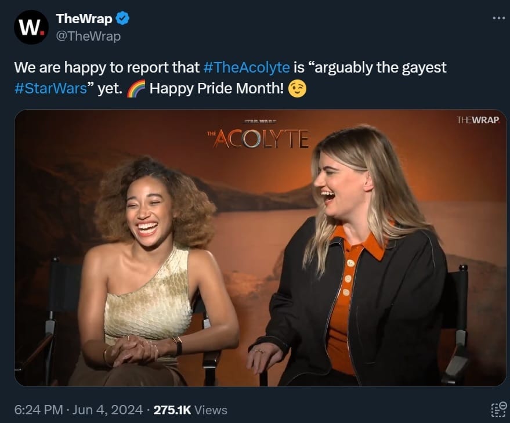Click the THEWRAP watermark on the video

click(x=478, y=120)
